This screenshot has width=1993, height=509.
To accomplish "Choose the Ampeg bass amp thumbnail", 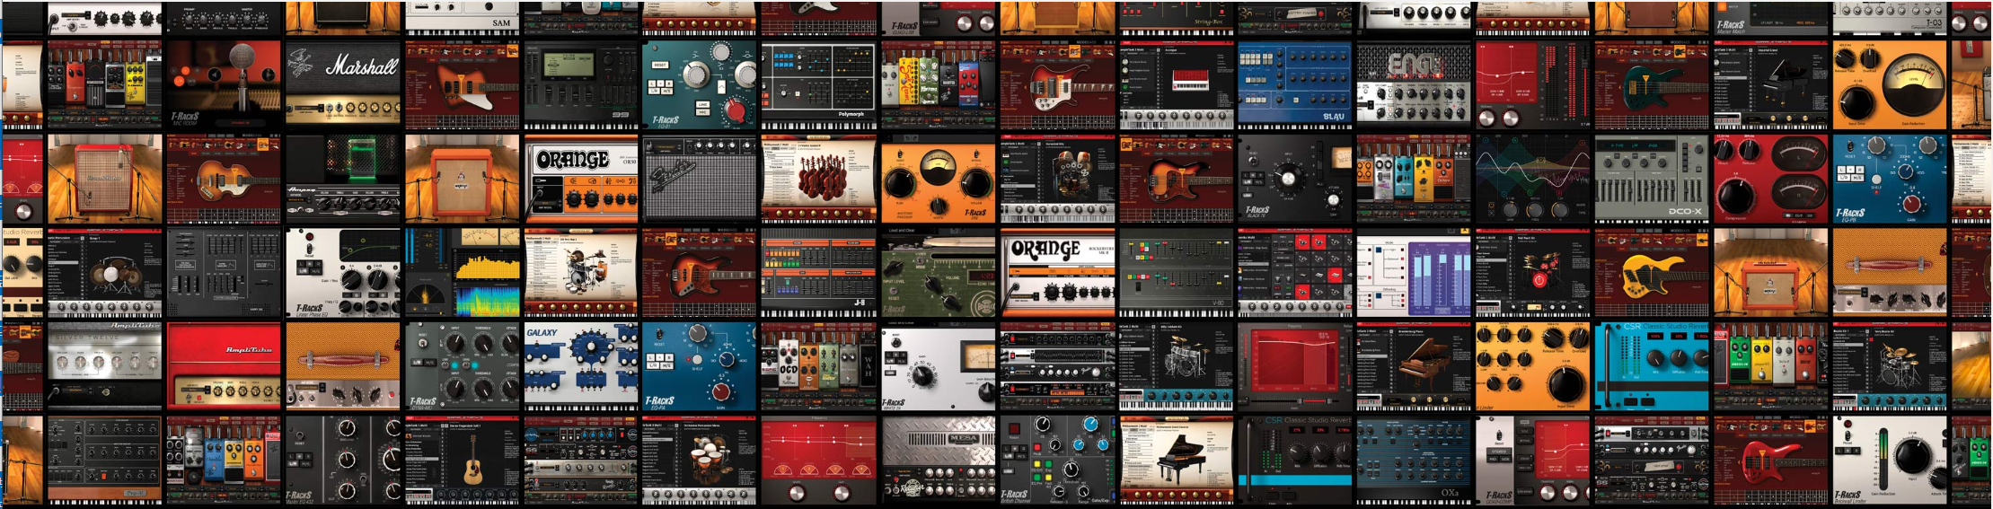I will point(343,179).
